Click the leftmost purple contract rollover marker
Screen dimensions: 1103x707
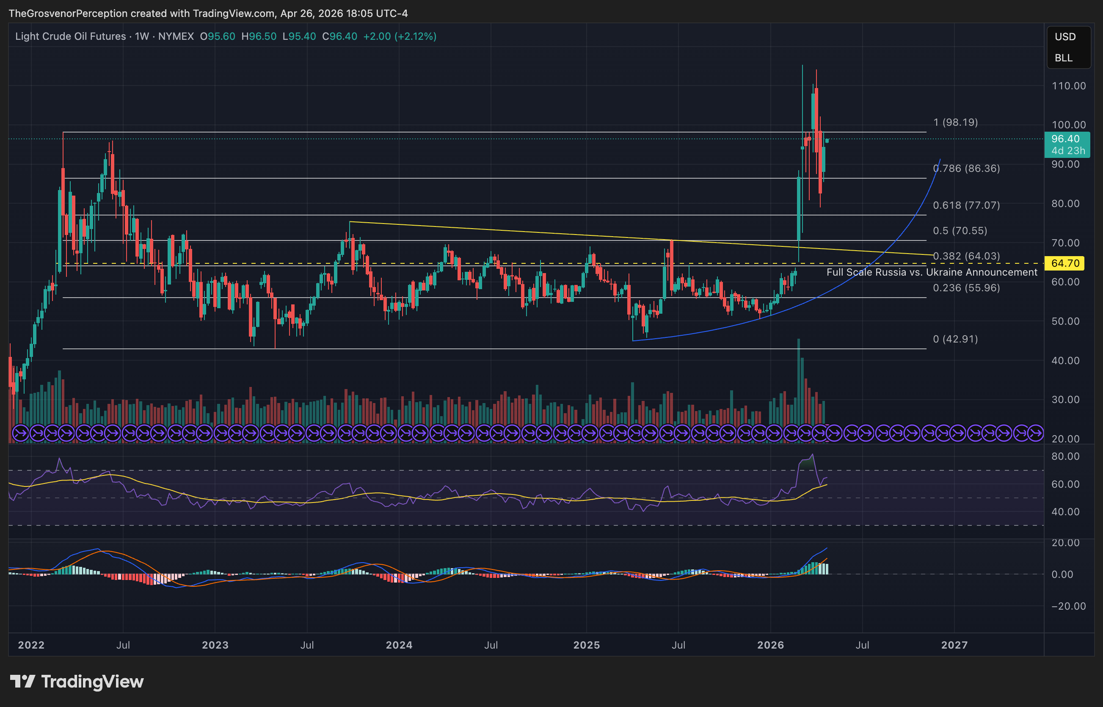coord(20,433)
